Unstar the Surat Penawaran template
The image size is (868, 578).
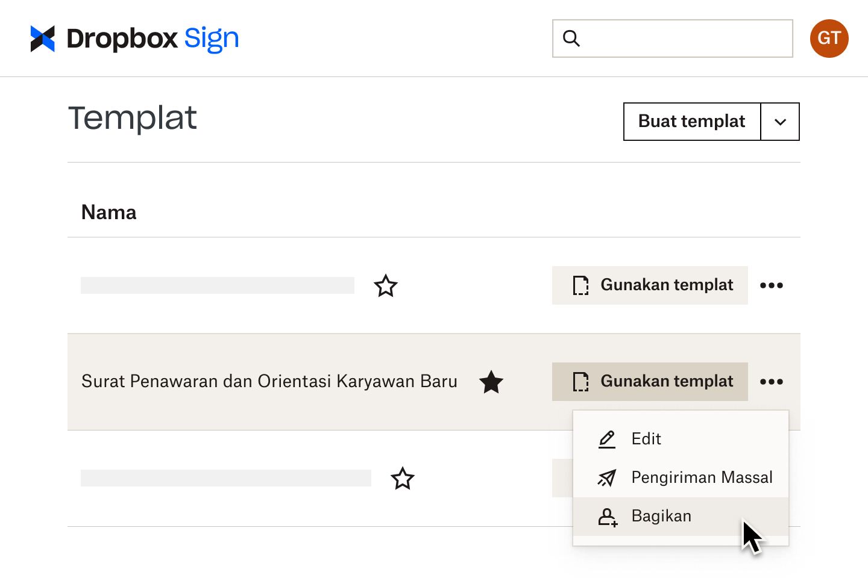pyautogui.click(x=491, y=381)
